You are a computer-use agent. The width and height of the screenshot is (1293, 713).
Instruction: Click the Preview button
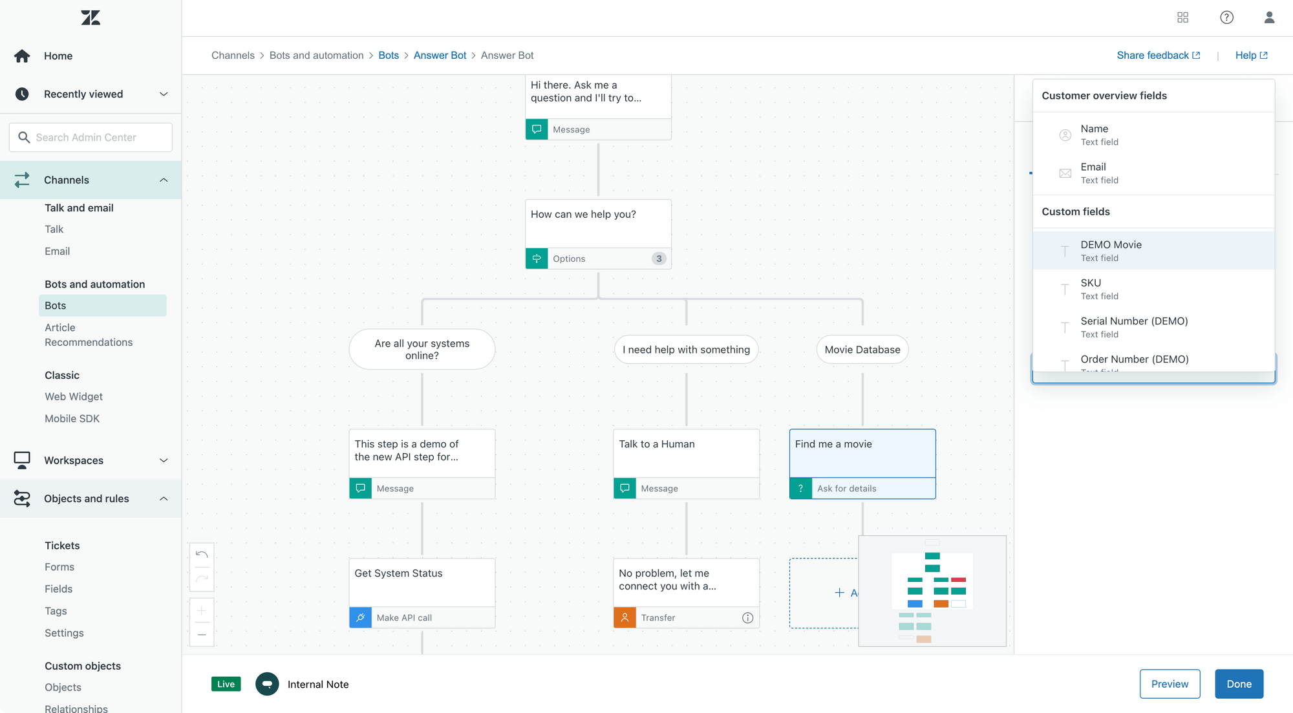coord(1170,684)
